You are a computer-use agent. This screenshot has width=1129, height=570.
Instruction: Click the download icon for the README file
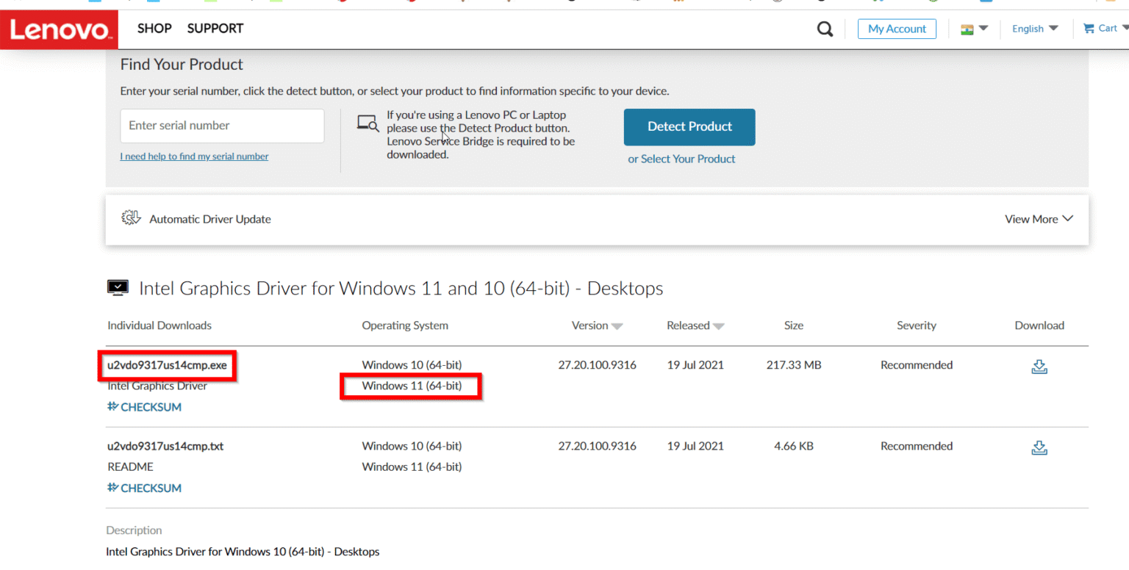(1039, 447)
